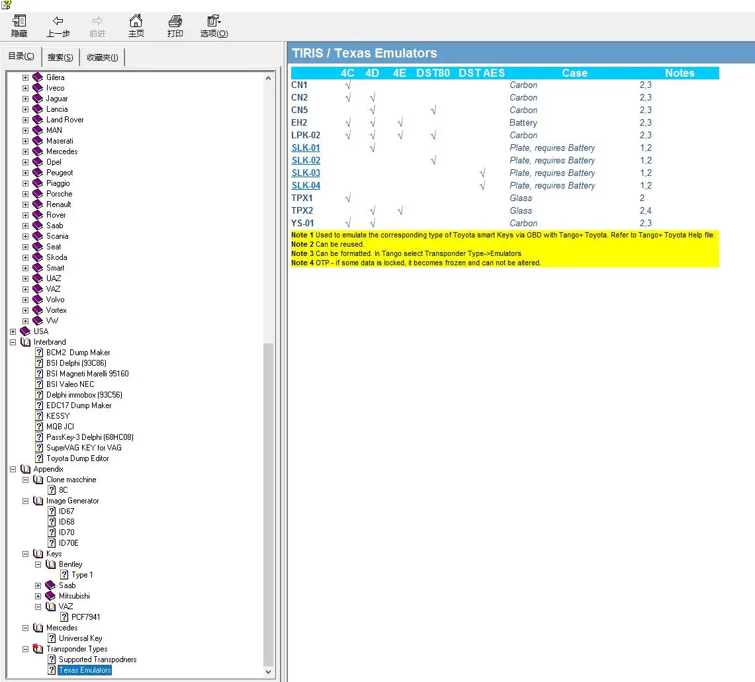
Task: Click the purple book icon beside Jaguar
Action: pos(38,99)
